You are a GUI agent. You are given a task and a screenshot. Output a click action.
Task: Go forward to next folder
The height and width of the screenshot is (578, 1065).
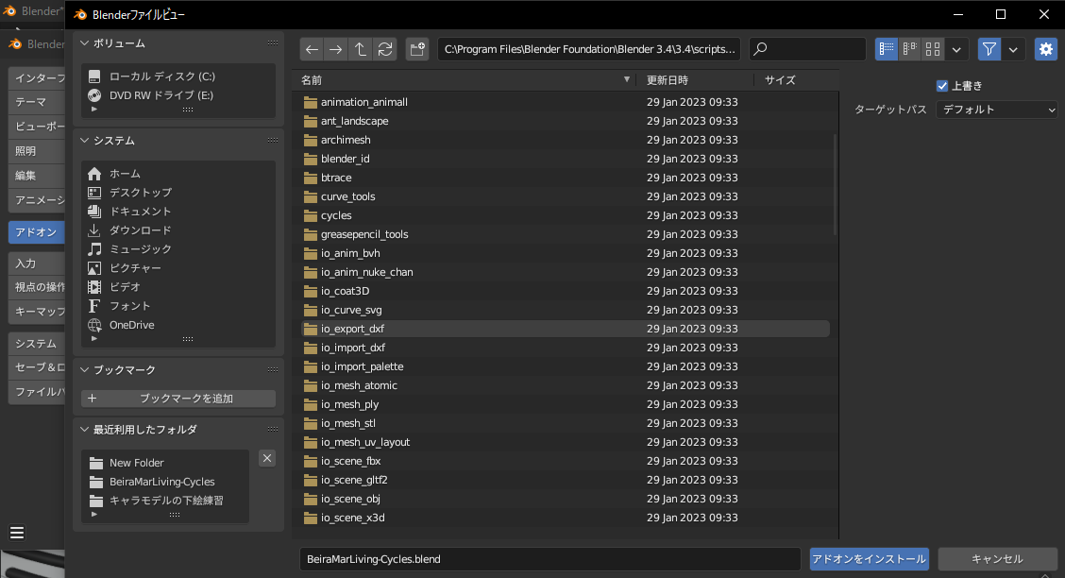pos(335,49)
